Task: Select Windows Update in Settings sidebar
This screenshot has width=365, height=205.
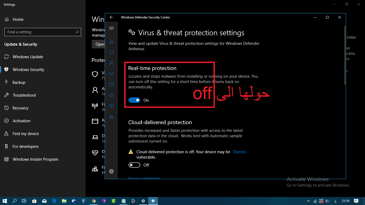Action: (x=43, y=57)
